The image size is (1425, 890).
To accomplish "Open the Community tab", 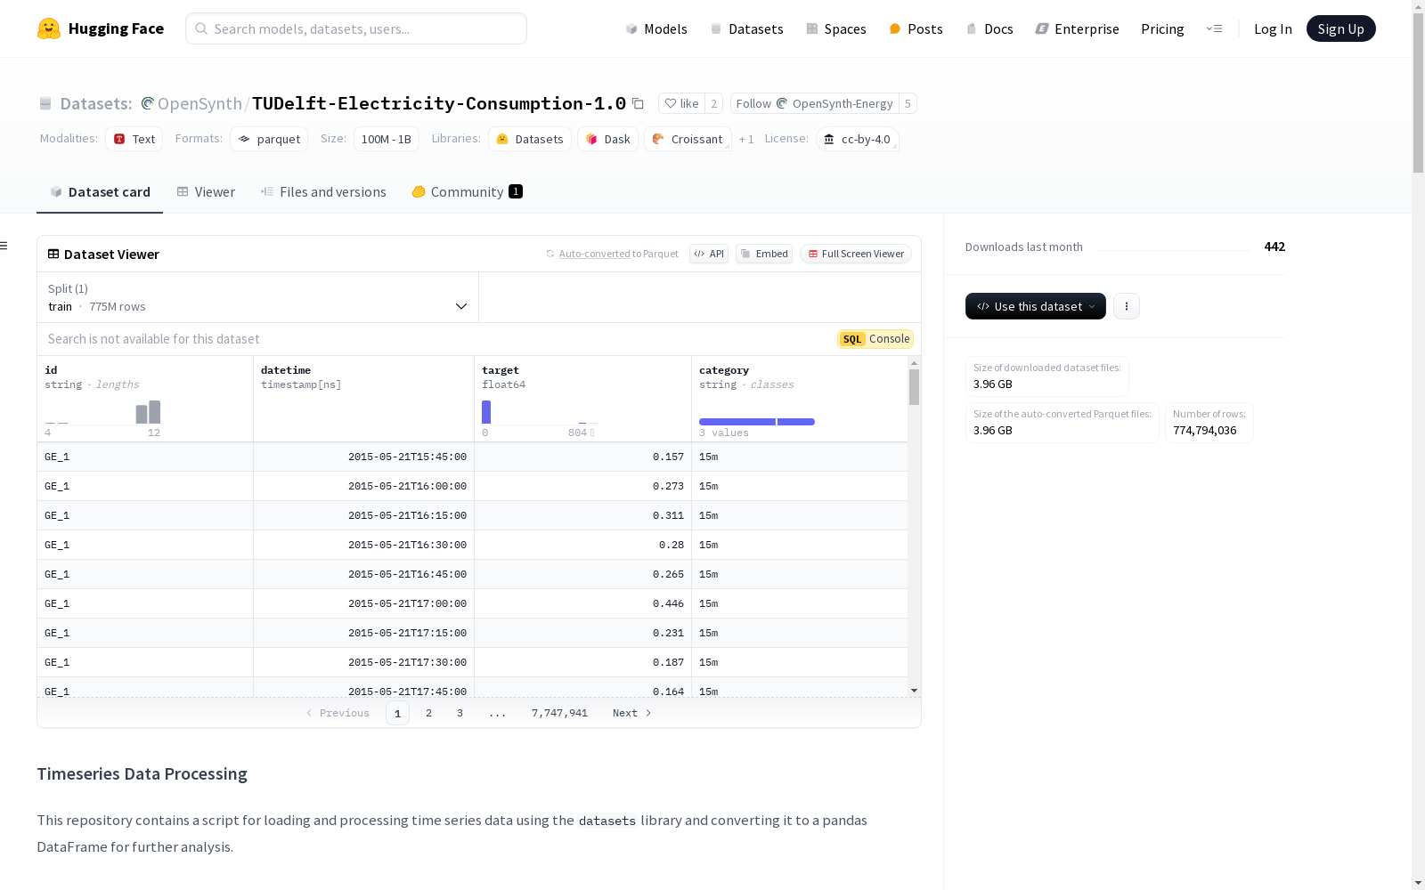I will pos(467,191).
